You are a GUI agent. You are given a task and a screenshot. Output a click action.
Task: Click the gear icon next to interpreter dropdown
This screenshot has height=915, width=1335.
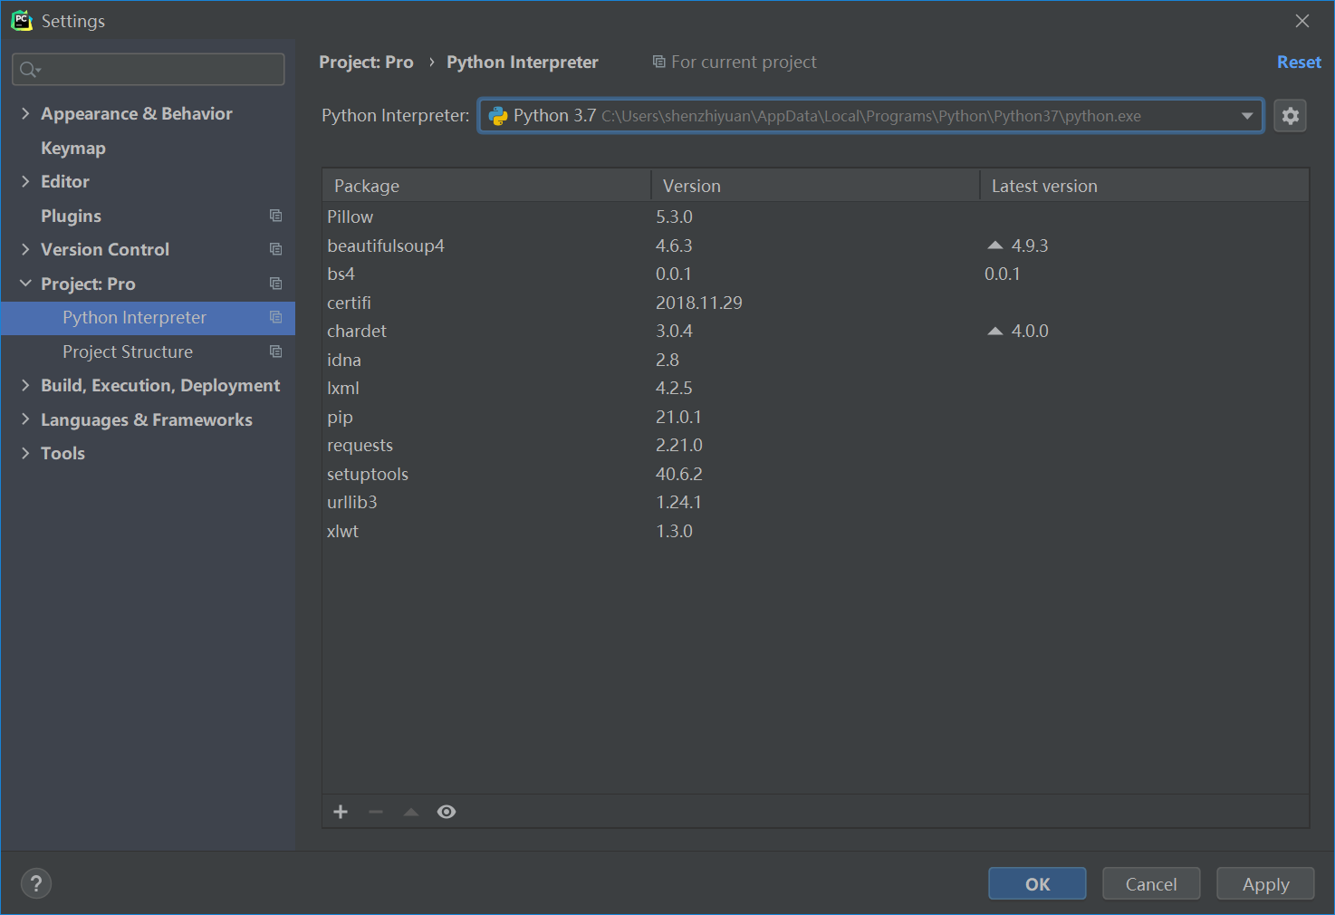point(1290,116)
